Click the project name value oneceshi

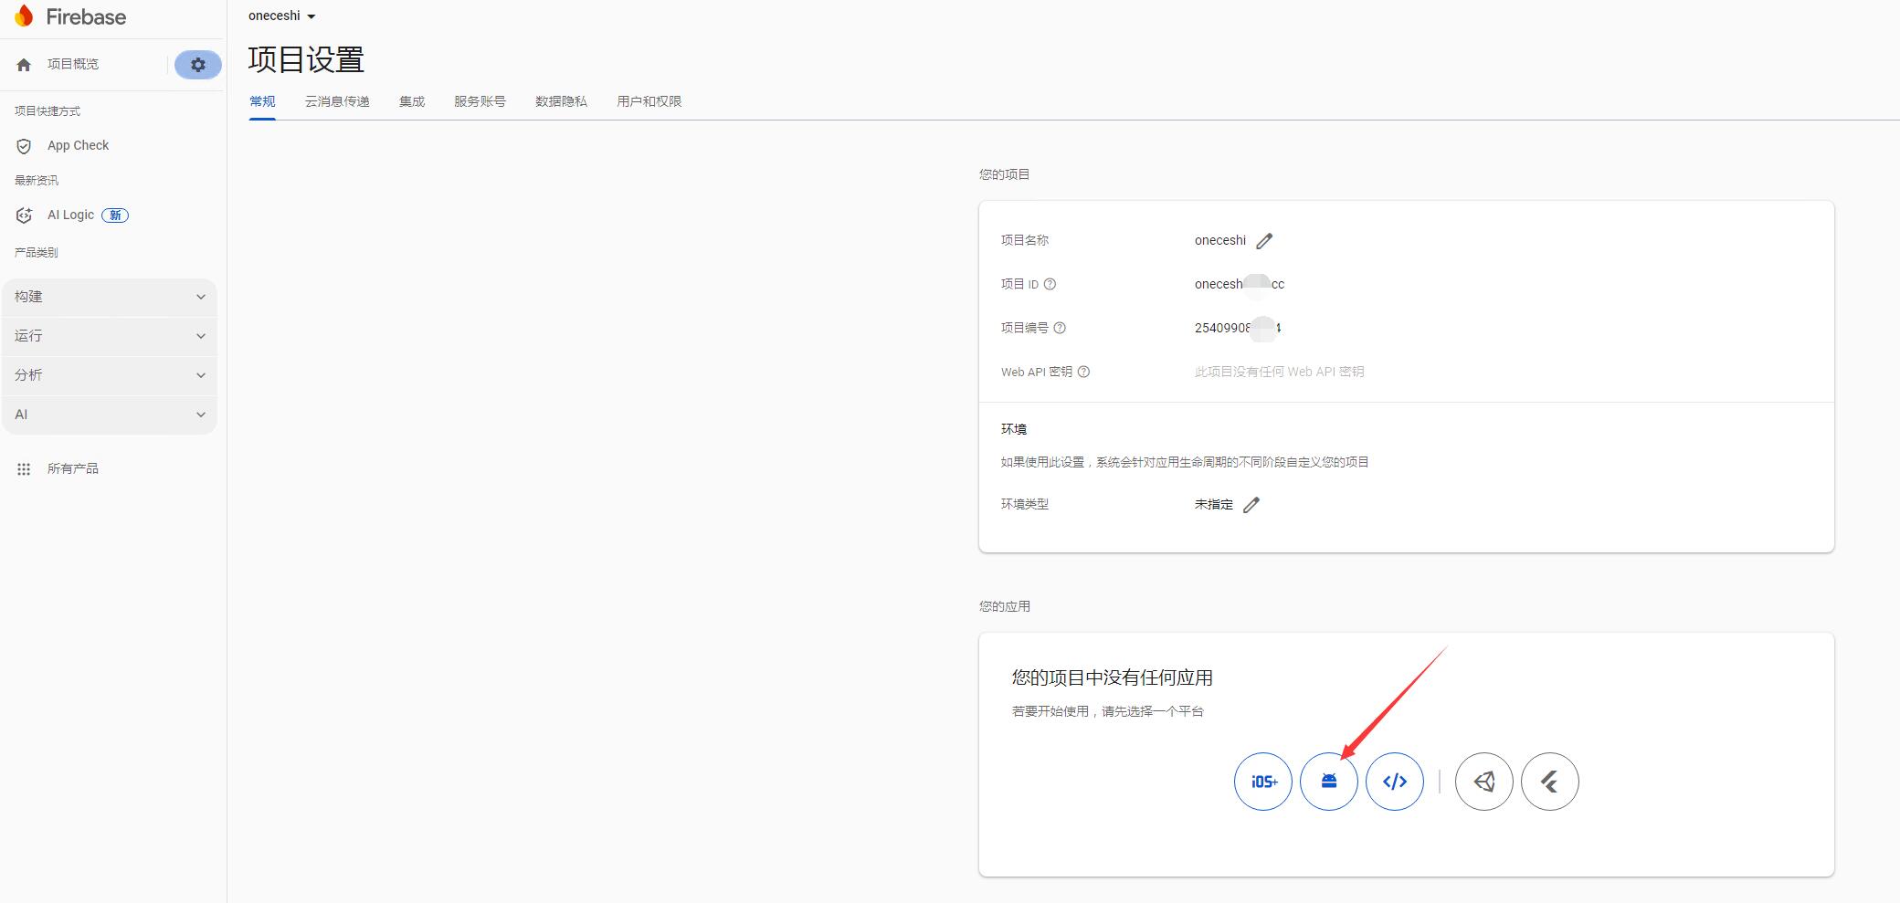(x=1220, y=240)
